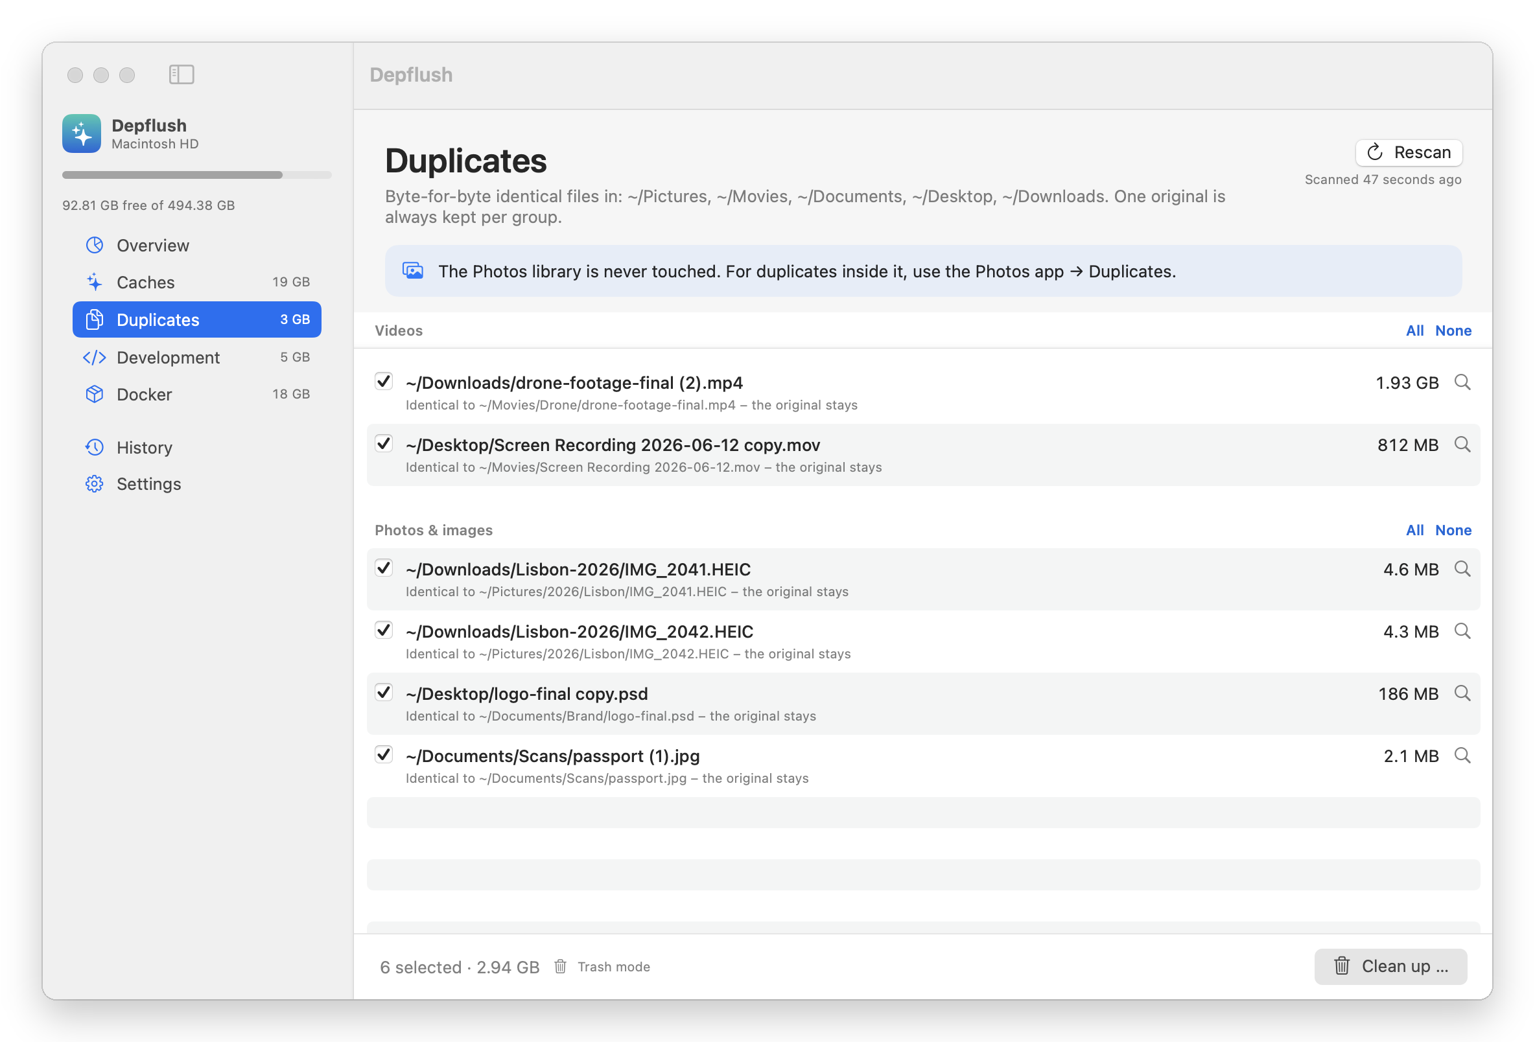The image size is (1535, 1042).
Task: Uncheck IMG_2042.HEIC duplicate
Action: point(384,631)
